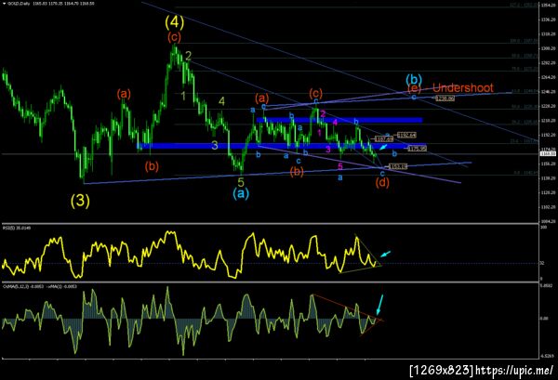Click the 1192.64 price tag on chart
This screenshot has height=380, width=558.
(x=406, y=135)
